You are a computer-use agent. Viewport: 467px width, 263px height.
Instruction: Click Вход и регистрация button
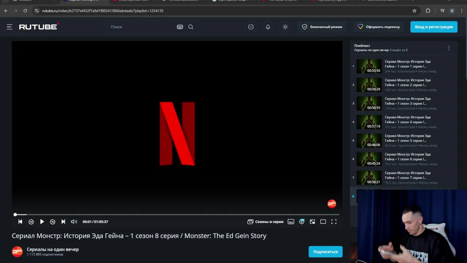click(x=434, y=27)
